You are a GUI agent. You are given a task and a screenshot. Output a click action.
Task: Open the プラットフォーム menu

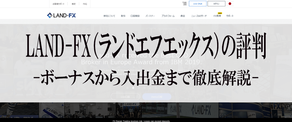[168, 16]
